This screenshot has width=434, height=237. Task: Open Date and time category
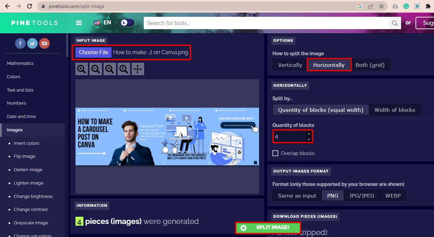tap(21, 116)
